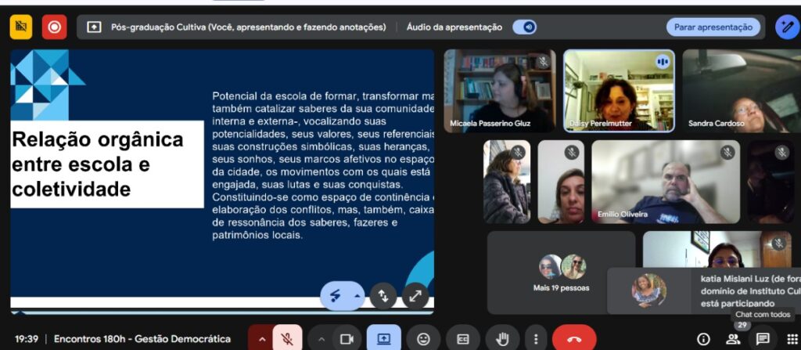This screenshot has height=350, width=801.
Task: Open the annotation pen tool
Action: pos(786,27)
